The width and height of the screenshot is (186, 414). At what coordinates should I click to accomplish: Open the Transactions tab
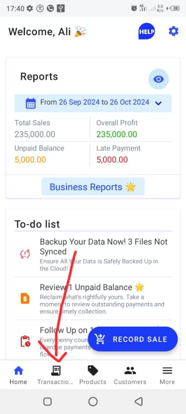[55, 375]
